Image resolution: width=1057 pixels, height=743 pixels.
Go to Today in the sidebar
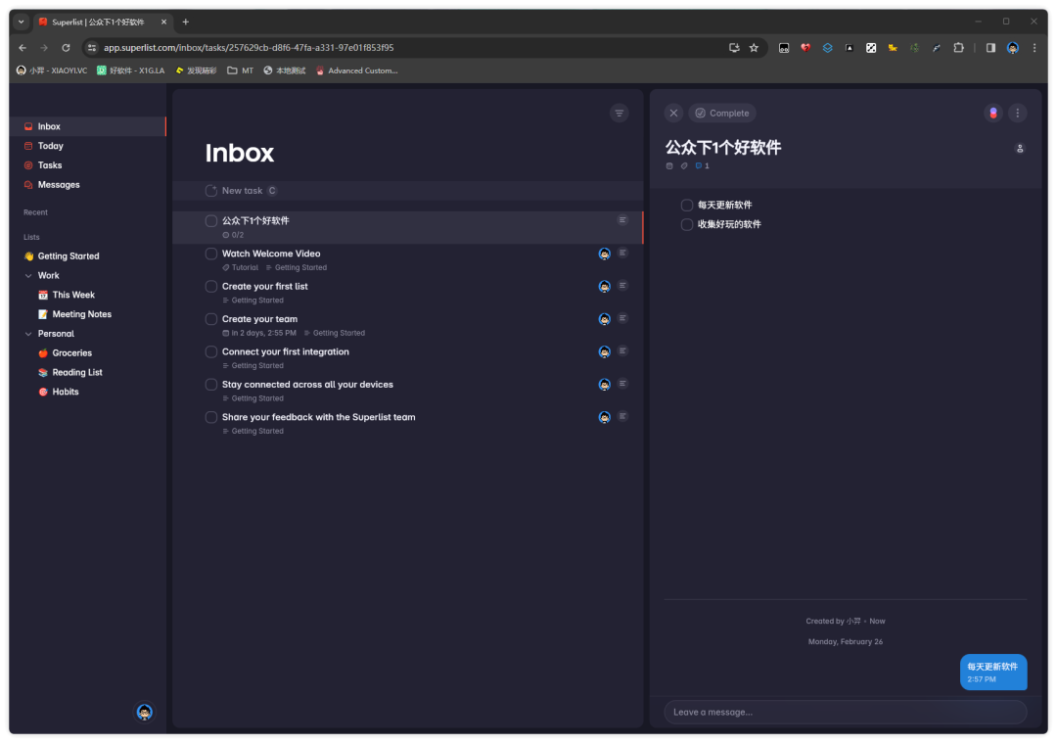pos(51,146)
